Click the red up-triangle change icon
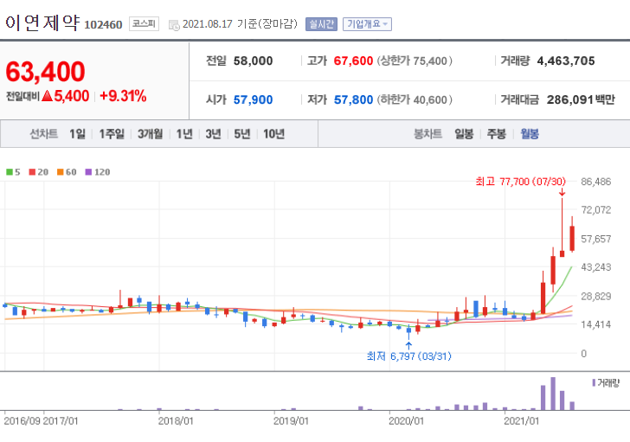Viewport: 630px width, 442px height. click(47, 95)
